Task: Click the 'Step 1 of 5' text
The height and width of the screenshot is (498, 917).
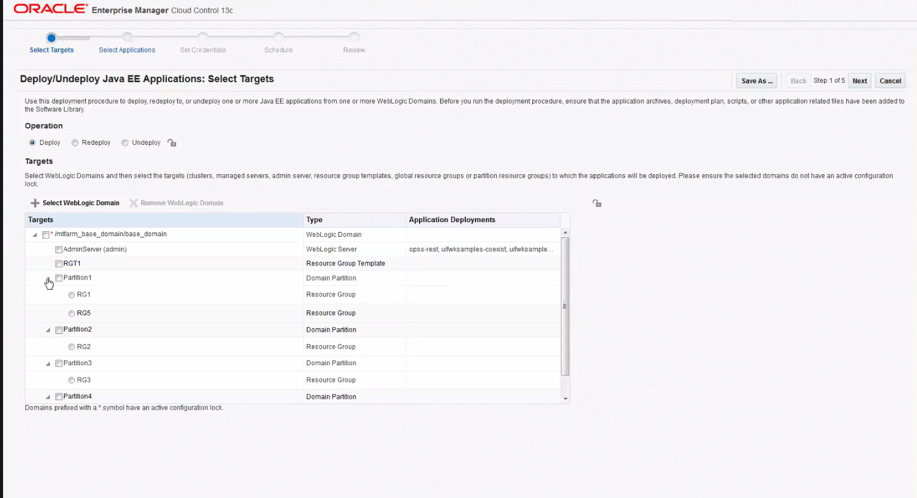Action: [x=829, y=80]
